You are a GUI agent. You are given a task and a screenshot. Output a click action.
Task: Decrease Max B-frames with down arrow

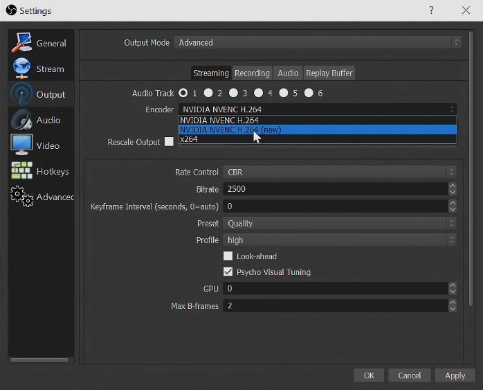point(452,309)
